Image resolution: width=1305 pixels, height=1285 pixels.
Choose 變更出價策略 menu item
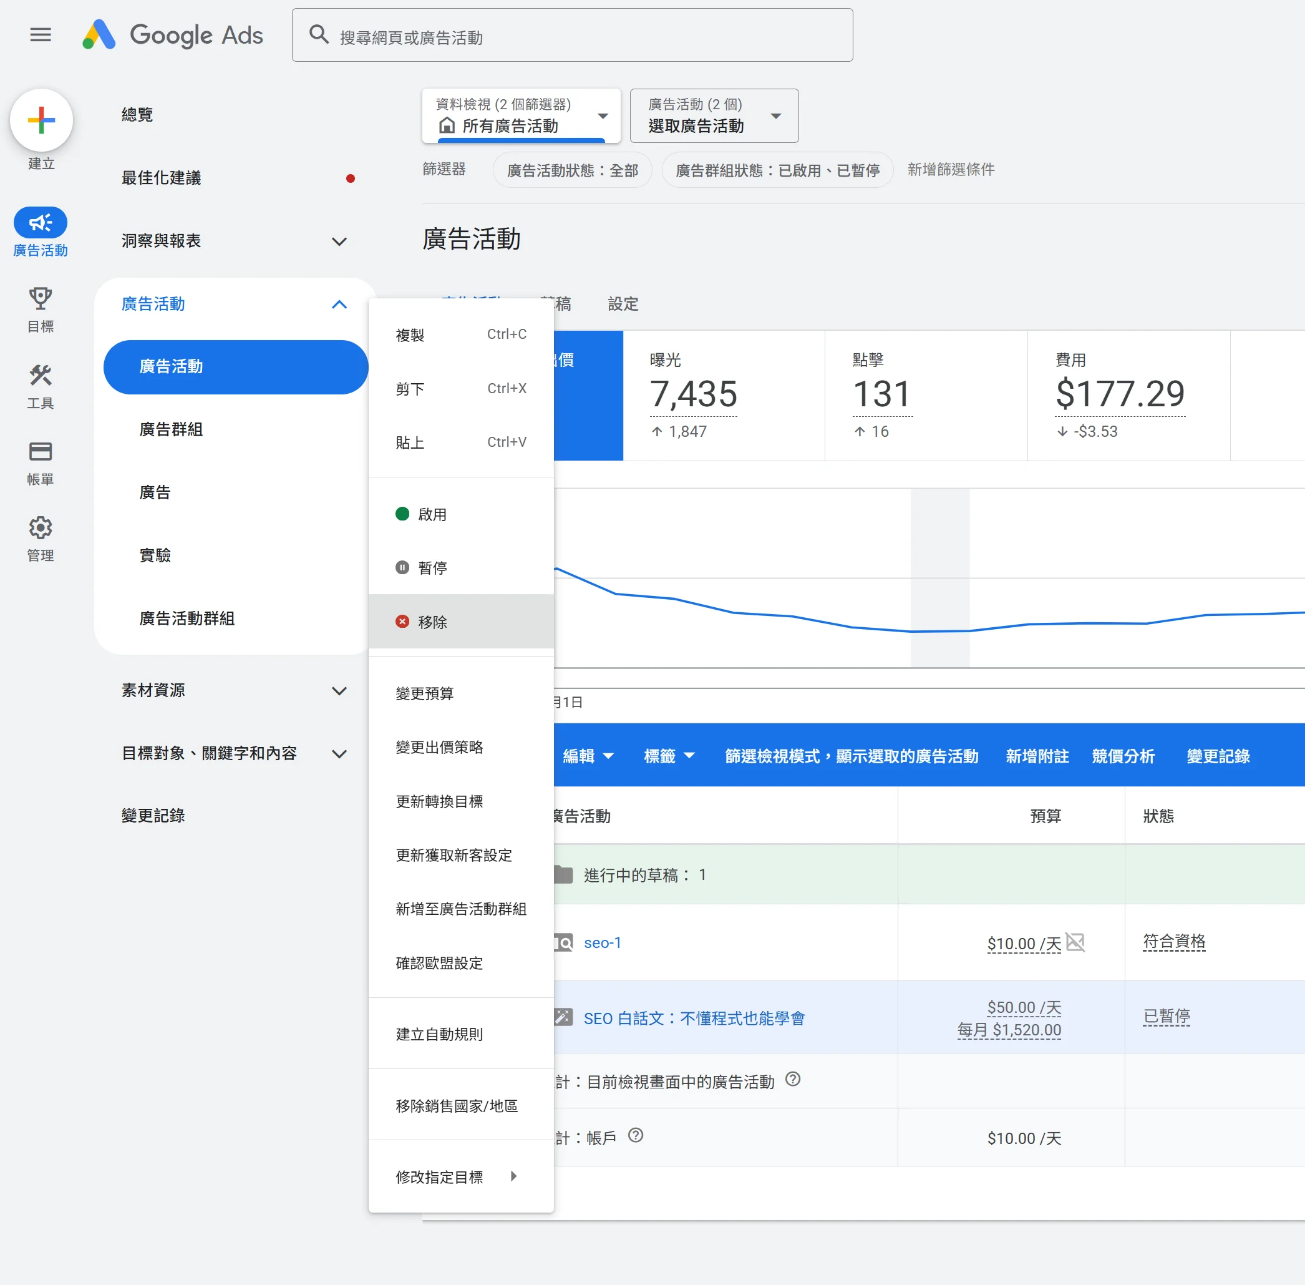461,747
